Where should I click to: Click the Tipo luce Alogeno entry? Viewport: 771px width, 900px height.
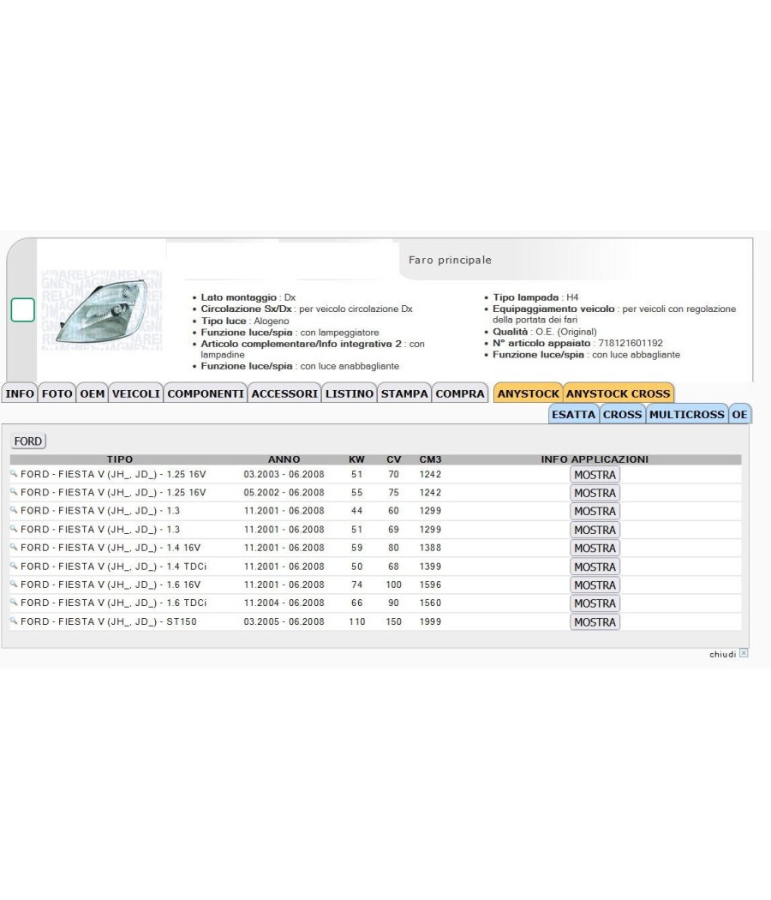(x=245, y=321)
